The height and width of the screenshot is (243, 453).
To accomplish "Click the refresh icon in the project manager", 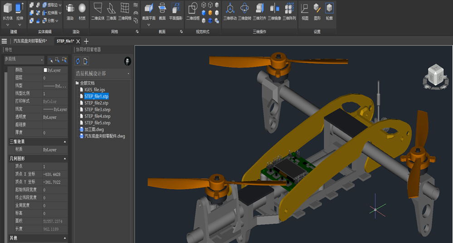I will (x=78, y=61).
